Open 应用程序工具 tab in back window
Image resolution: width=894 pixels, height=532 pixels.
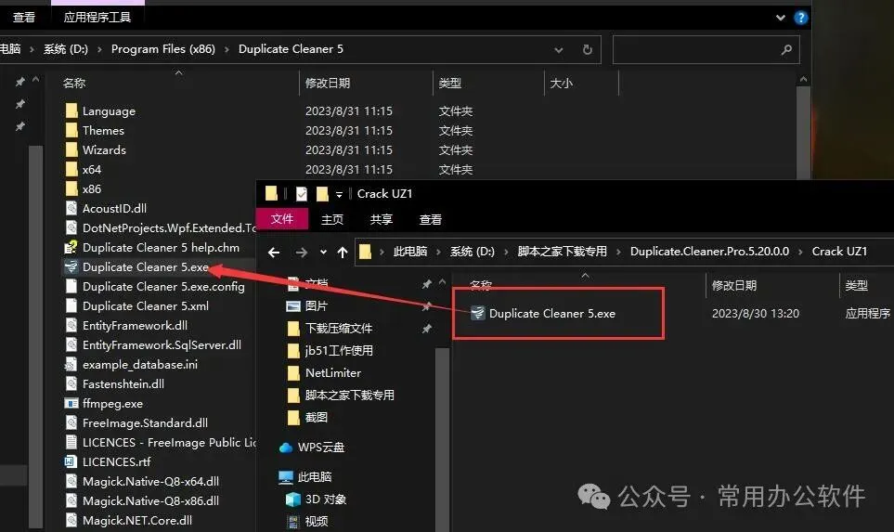click(x=97, y=18)
